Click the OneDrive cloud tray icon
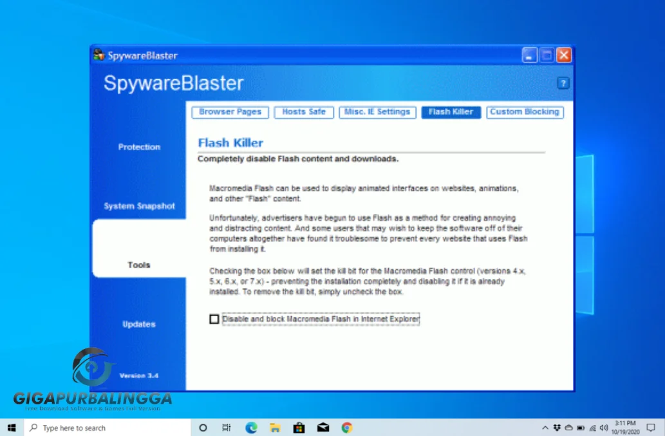Image resolution: width=665 pixels, height=436 pixels. click(568, 428)
